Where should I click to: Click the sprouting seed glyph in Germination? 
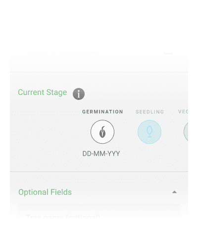(x=102, y=132)
